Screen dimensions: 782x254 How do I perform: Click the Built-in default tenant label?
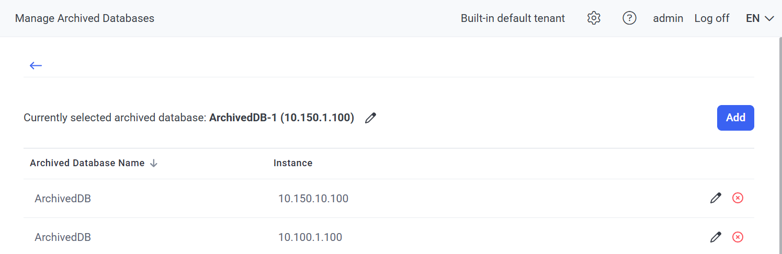[x=513, y=18]
